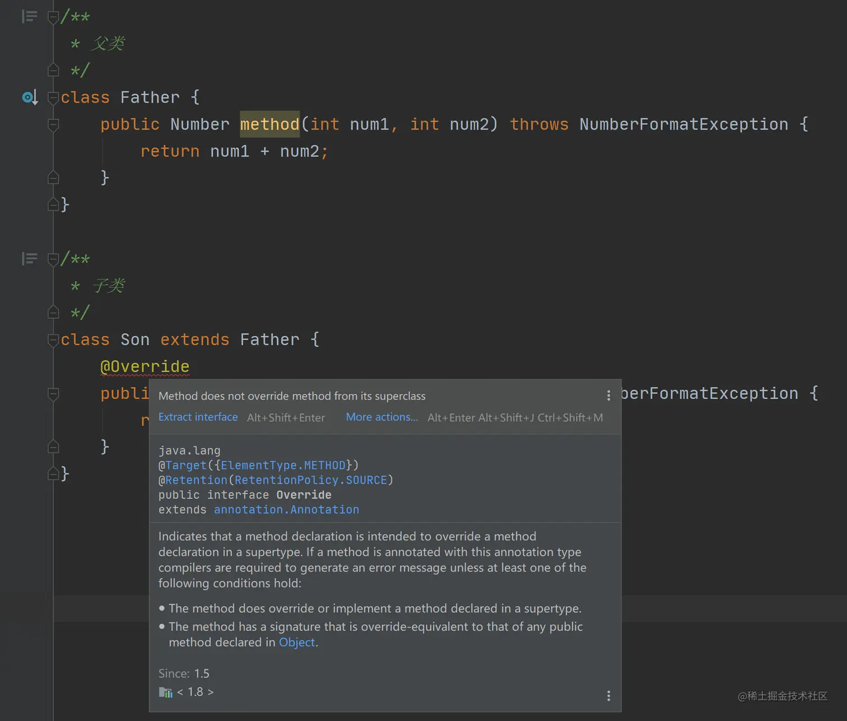Viewport: 847px width, 721px height.
Task: Open the Target annotation link
Action: (186, 465)
